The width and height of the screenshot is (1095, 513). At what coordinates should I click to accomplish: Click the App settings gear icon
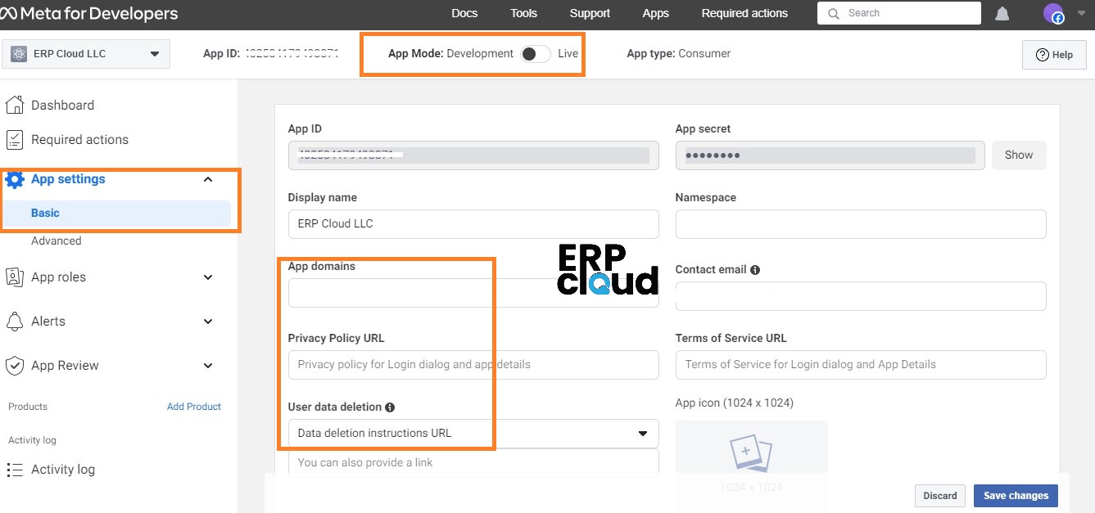tap(15, 179)
